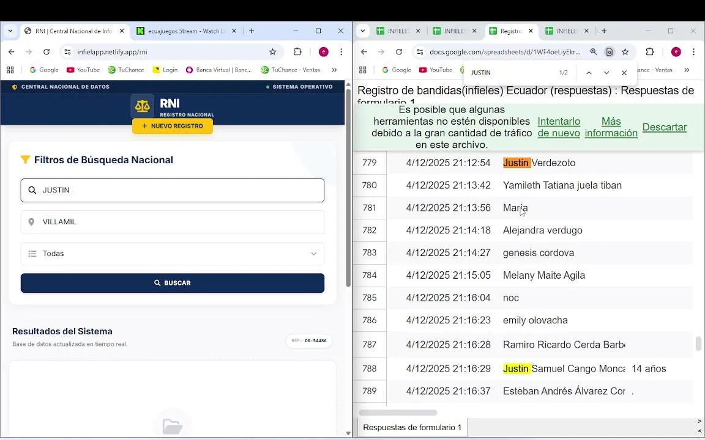This screenshot has height=440, width=705.
Task: Click the NUEVO REGISTRO yellow button
Action: click(x=172, y=126)
